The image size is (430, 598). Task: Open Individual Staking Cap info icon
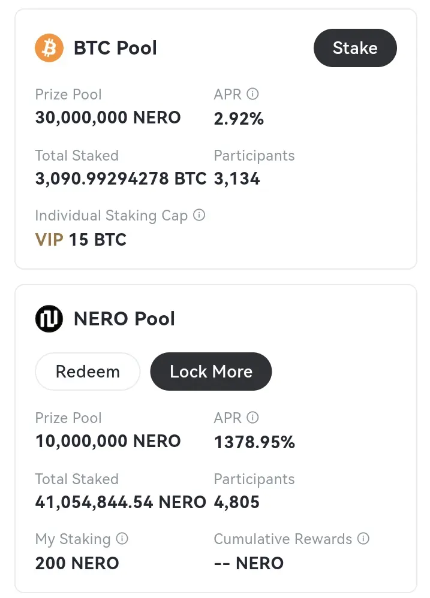coord(199,215)
